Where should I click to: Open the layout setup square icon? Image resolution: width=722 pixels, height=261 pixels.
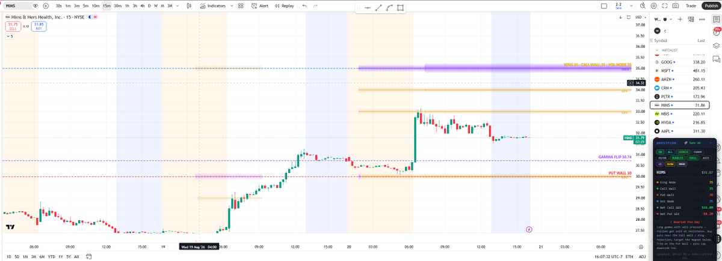pyautogui.click(x=604, y=5)
